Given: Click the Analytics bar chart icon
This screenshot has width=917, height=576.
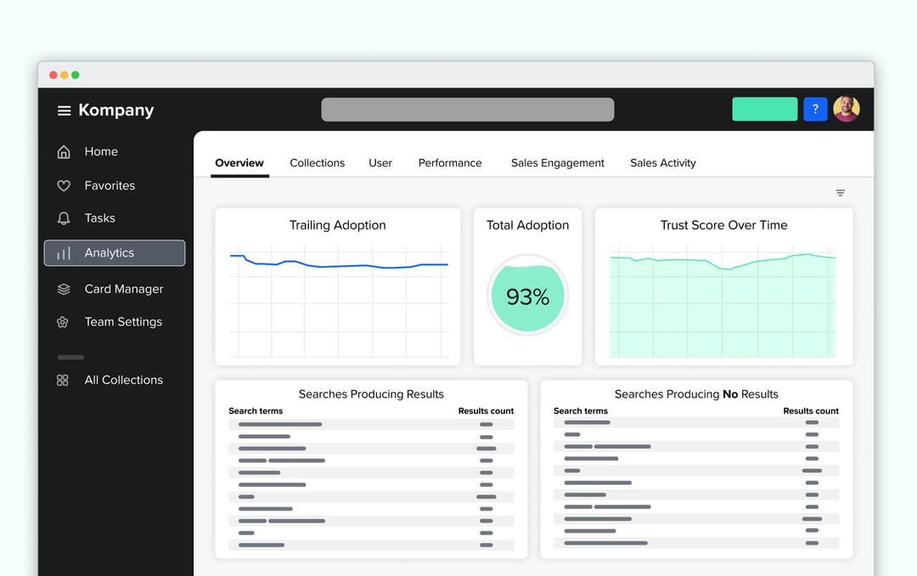Looking at the screenshot, I should [64, 253].
